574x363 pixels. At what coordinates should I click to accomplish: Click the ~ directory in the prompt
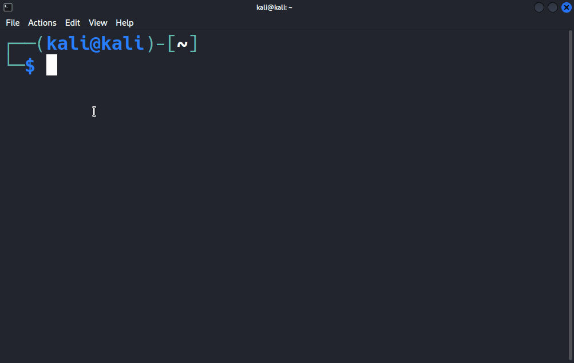point(183,44)
